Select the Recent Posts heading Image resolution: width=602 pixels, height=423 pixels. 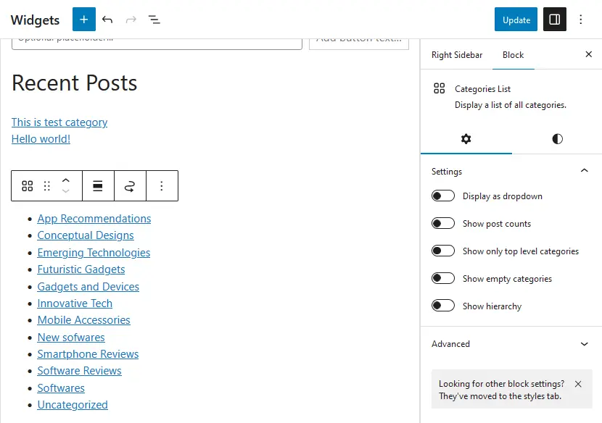click(x=75, y=83)
